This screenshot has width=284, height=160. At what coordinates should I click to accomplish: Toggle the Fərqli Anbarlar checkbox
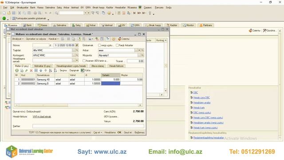tap(117, 45)
